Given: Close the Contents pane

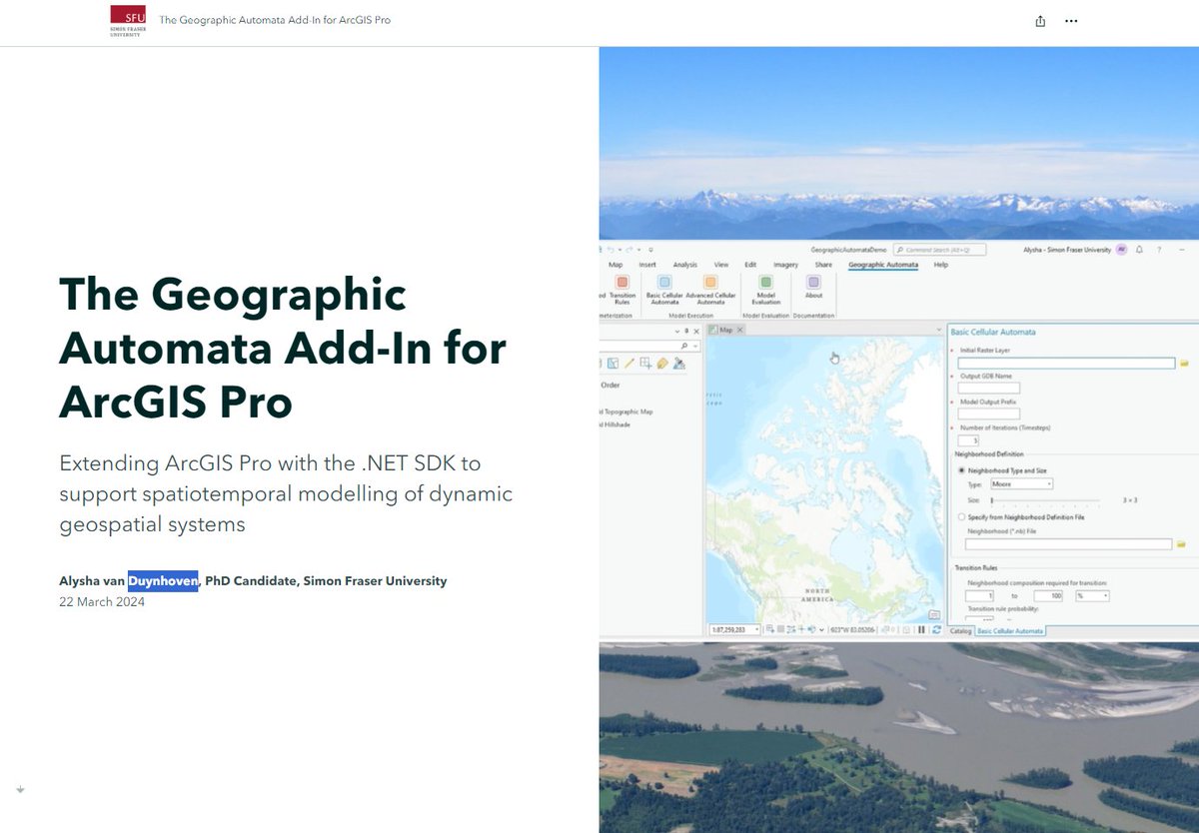Looking at the screenshot, I should pyautogui.click(x=696, y=330).
